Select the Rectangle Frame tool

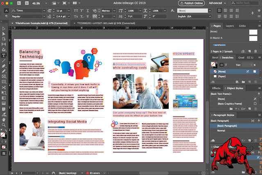(4, 77)
